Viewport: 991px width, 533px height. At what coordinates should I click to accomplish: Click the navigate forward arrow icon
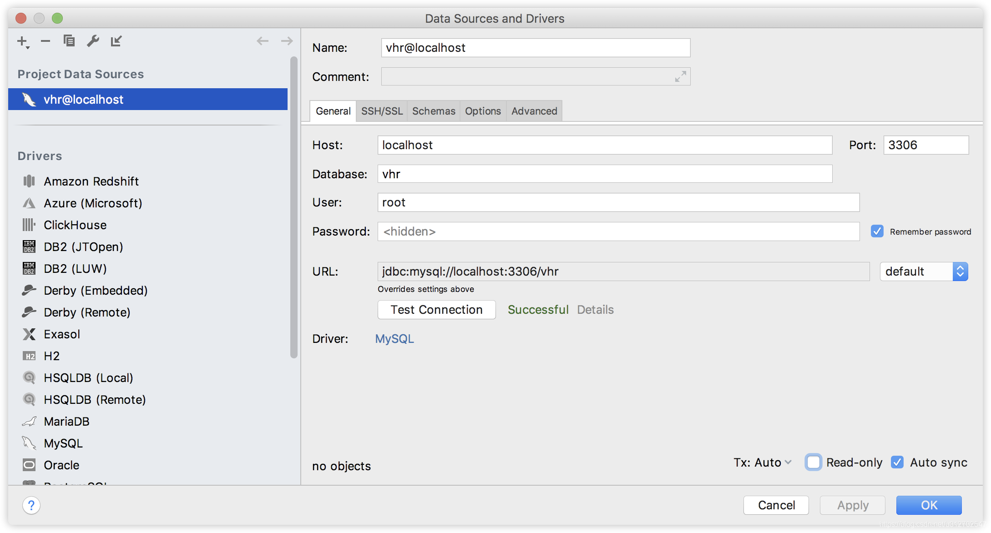[x=287, y=40]
